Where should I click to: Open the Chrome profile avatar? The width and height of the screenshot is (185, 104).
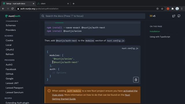[x=177, y=9]
